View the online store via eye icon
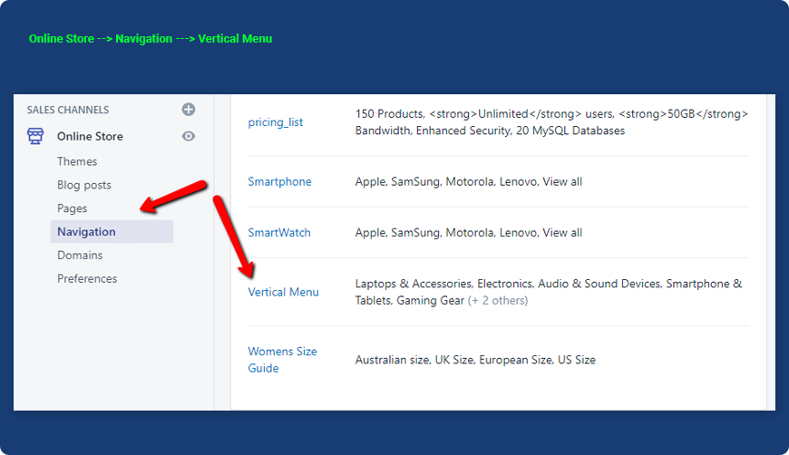The width and height of the screenshot is (789, 455). point(189,136)
